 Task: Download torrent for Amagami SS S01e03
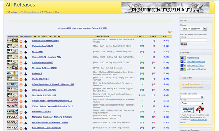tap(21, 112)
